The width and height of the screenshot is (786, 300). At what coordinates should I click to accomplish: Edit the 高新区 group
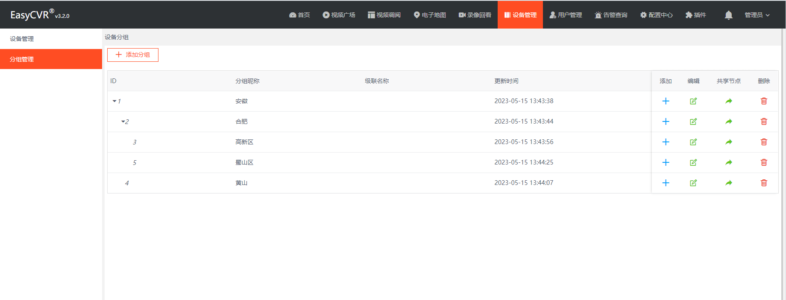pyautogui.click(x=693, y=142)
